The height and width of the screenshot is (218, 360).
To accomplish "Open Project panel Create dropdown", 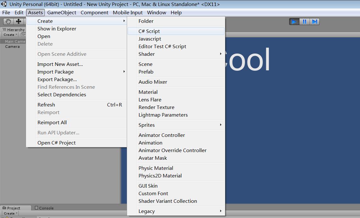I will point(10,213).
